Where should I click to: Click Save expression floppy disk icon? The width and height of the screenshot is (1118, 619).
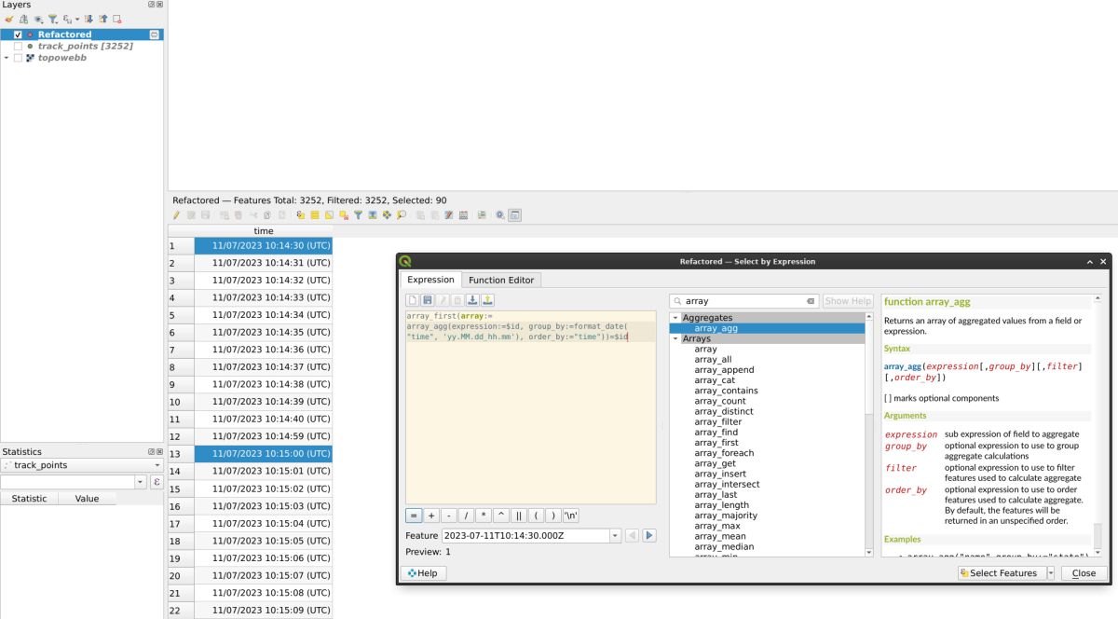428,300
